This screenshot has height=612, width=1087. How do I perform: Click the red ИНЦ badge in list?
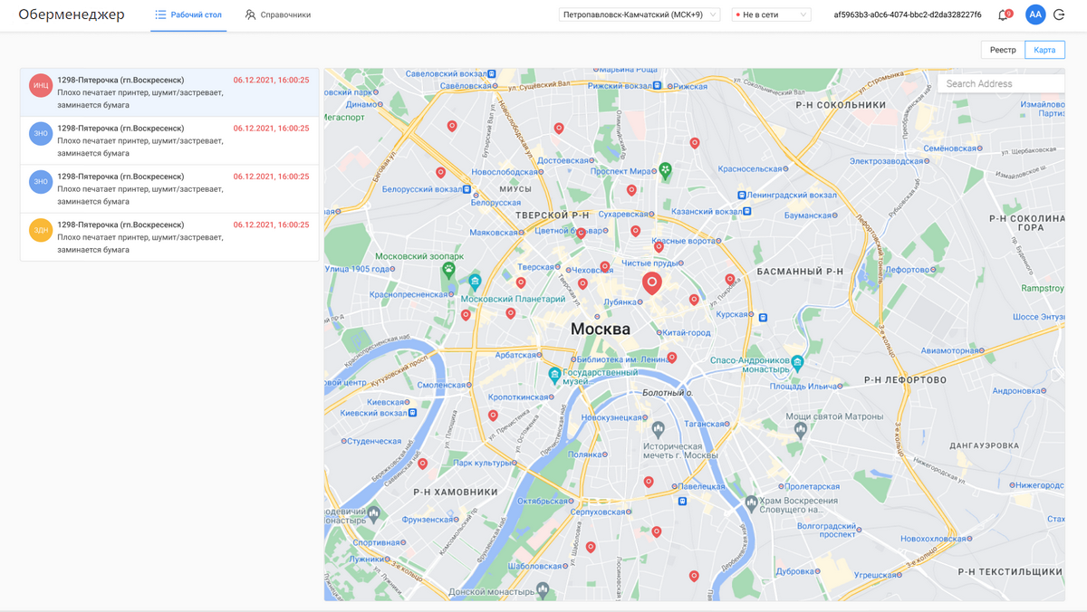[41, 86]
